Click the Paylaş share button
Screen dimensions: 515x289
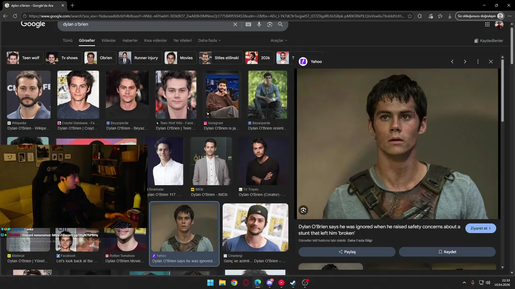(x=347, y=252)
